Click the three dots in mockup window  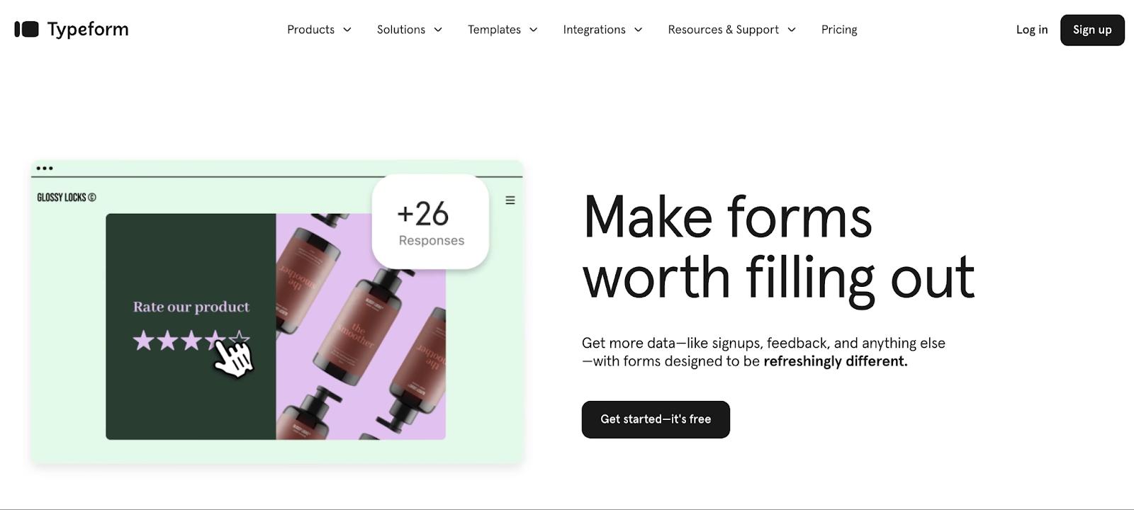click(45, 169)
